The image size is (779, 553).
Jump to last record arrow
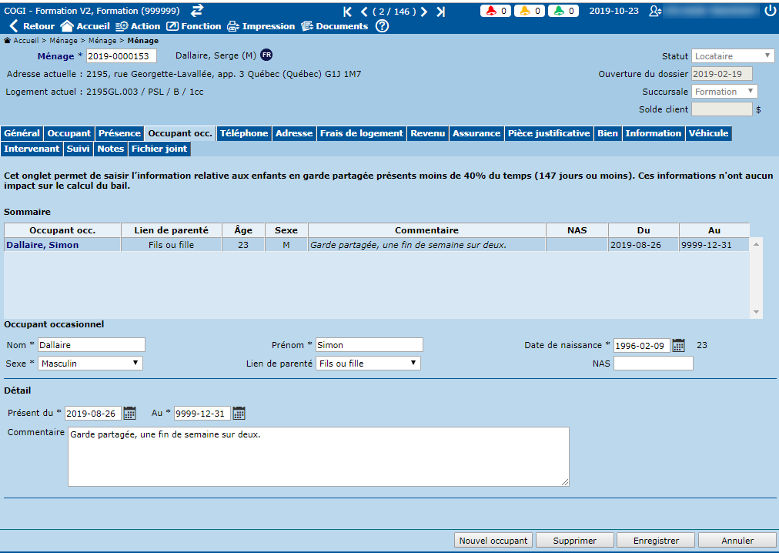click(x=440, y=12)
